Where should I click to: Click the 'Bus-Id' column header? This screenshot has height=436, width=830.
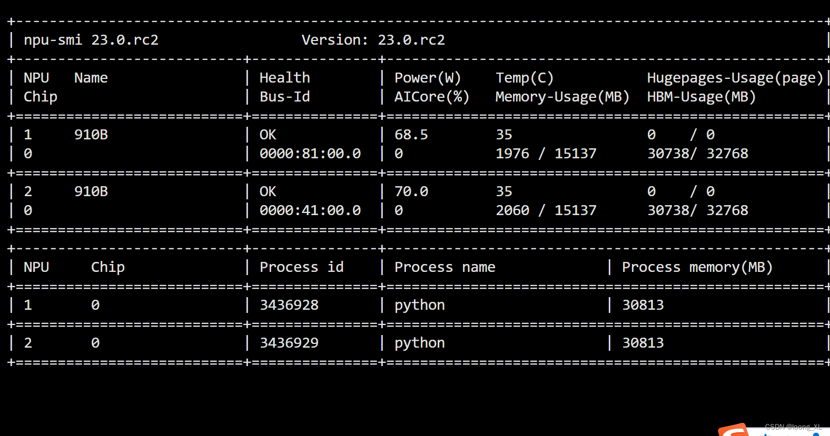(285, 97)
